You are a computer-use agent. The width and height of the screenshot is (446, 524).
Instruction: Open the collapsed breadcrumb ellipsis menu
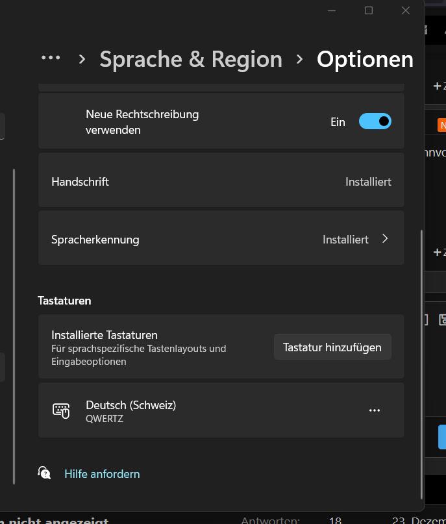click(51, 58)
